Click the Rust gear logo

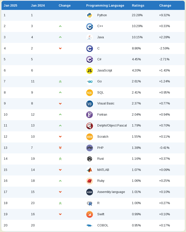click(x=89, y=159)
